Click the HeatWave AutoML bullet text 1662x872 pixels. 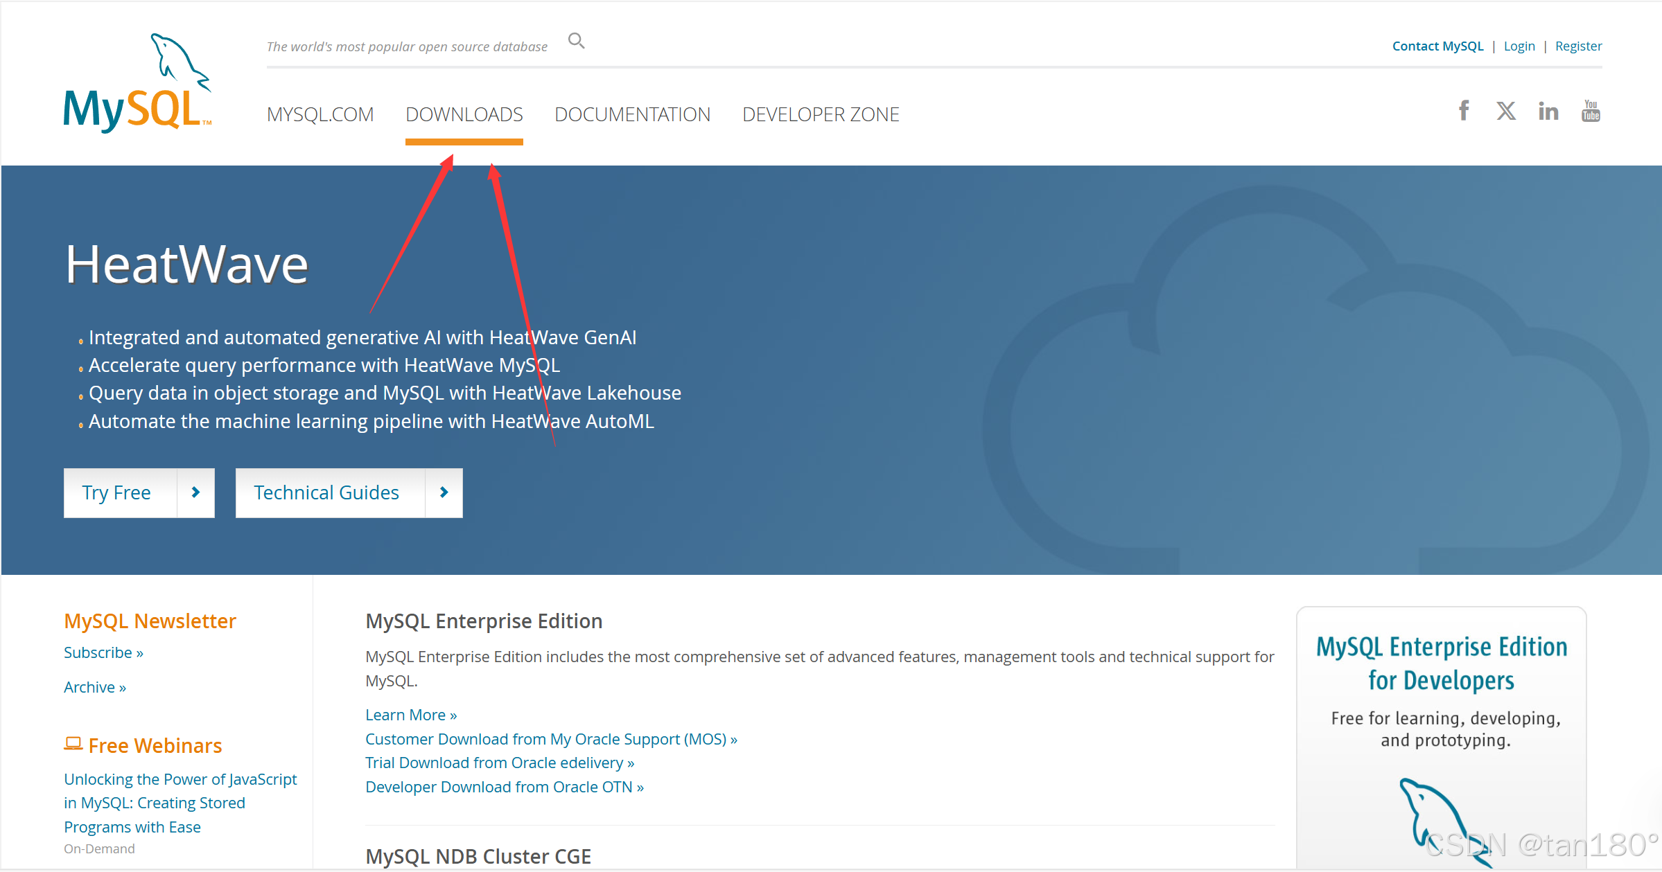[x=371, y=421]
